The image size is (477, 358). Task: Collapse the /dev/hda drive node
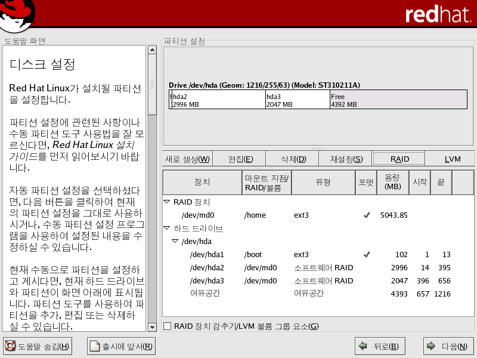175,242
